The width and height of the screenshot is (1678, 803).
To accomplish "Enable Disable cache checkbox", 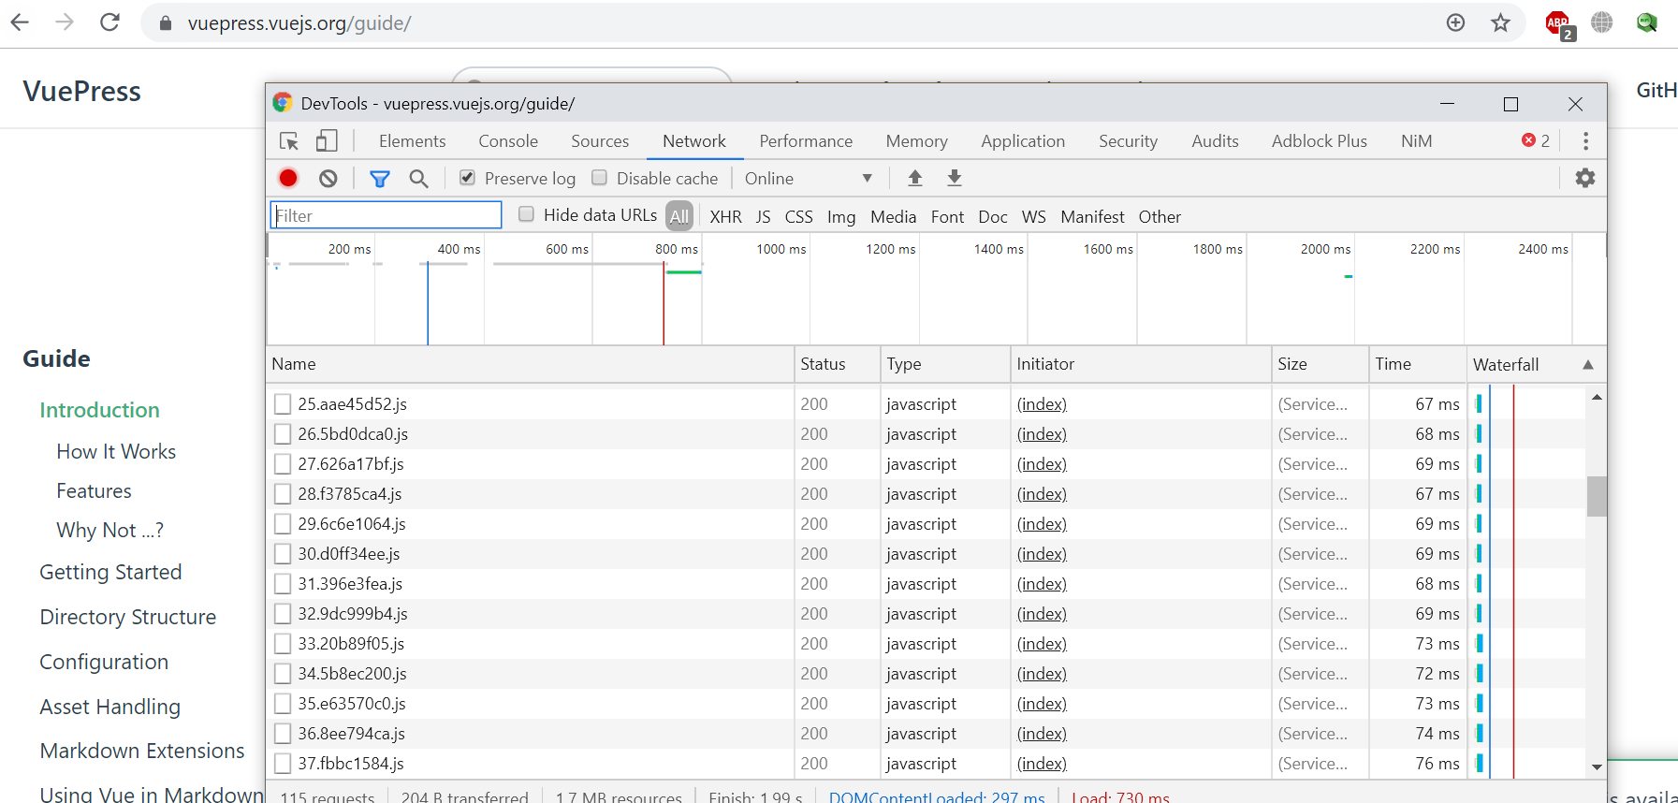I will tap(600, 178).
